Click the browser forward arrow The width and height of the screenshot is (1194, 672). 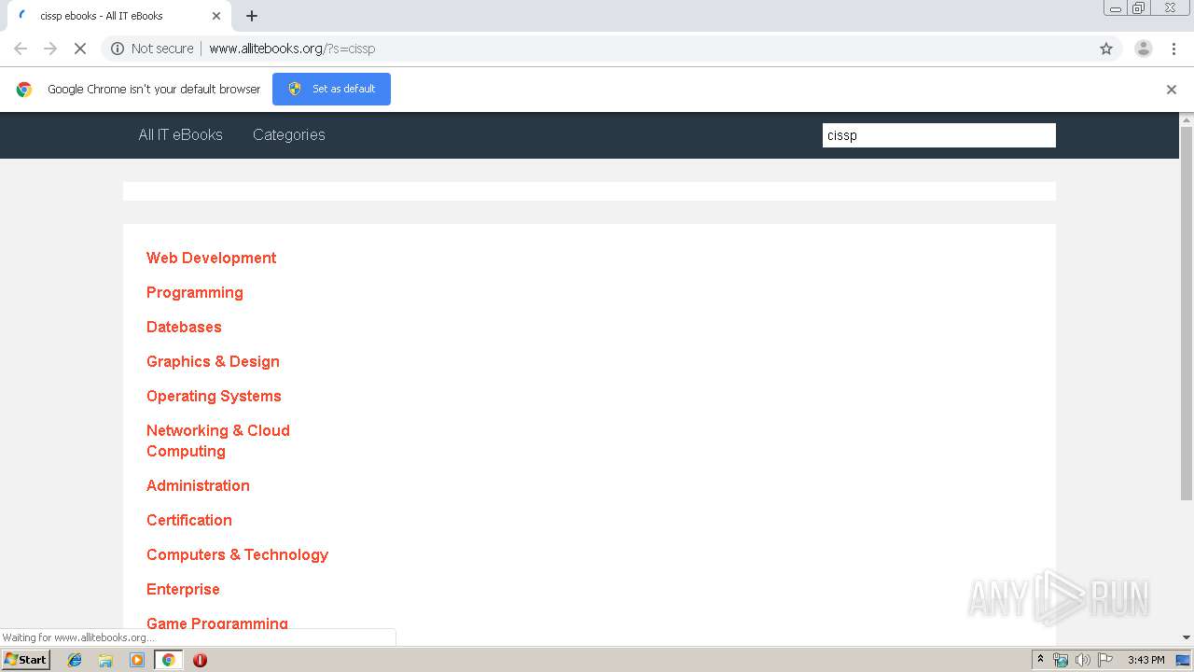(x=50, y=49)
